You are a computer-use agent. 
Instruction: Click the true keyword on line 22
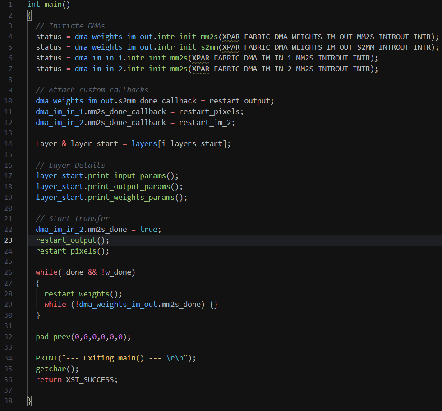tap(148, 230)
